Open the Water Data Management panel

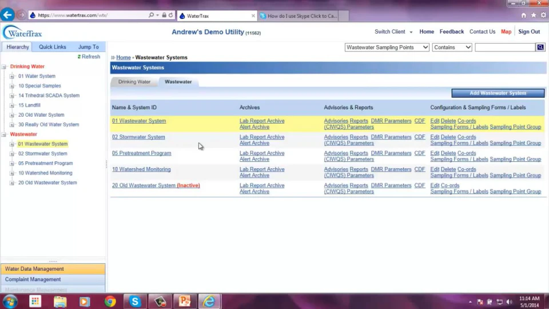tap(53, 269)
